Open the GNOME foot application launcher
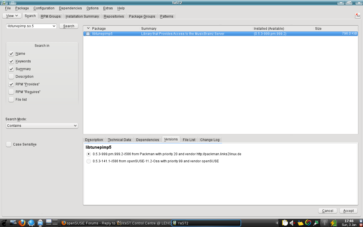 [x=4, y=223]
